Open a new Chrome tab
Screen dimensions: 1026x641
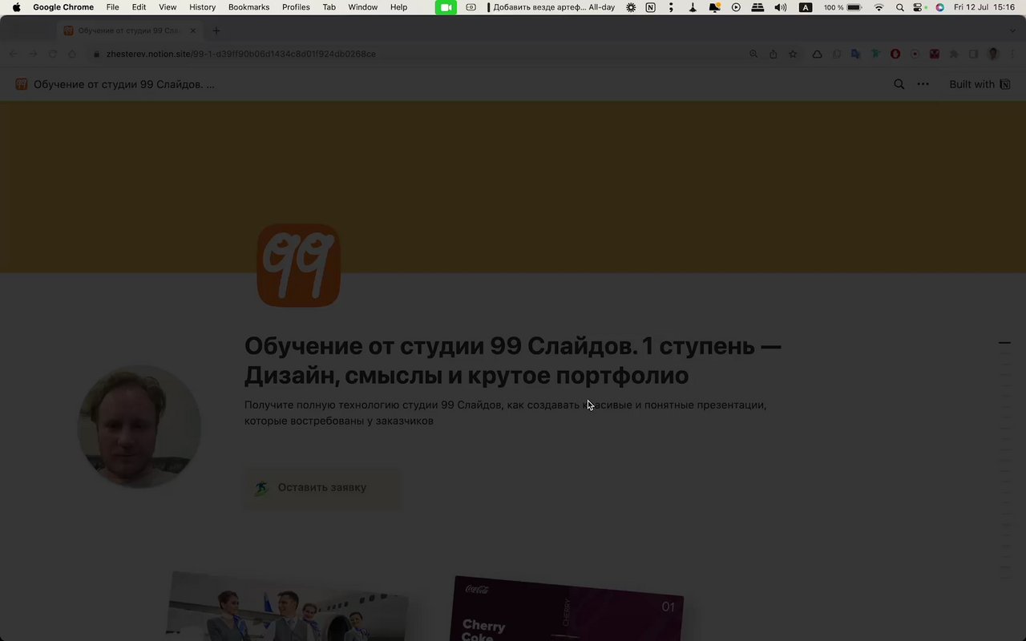216,30
